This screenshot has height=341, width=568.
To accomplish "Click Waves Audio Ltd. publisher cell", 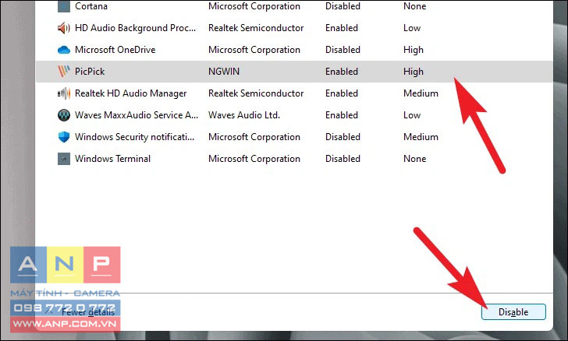I will pyautogui.click(x=244, y=115).
